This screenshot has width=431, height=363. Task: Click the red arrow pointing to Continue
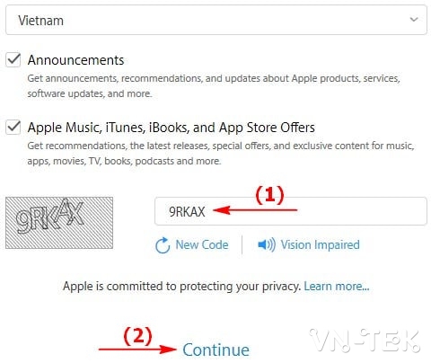(137, 349)
